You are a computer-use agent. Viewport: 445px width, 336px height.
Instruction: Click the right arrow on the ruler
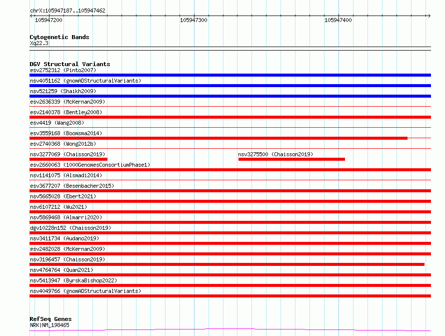pos(429,16)
